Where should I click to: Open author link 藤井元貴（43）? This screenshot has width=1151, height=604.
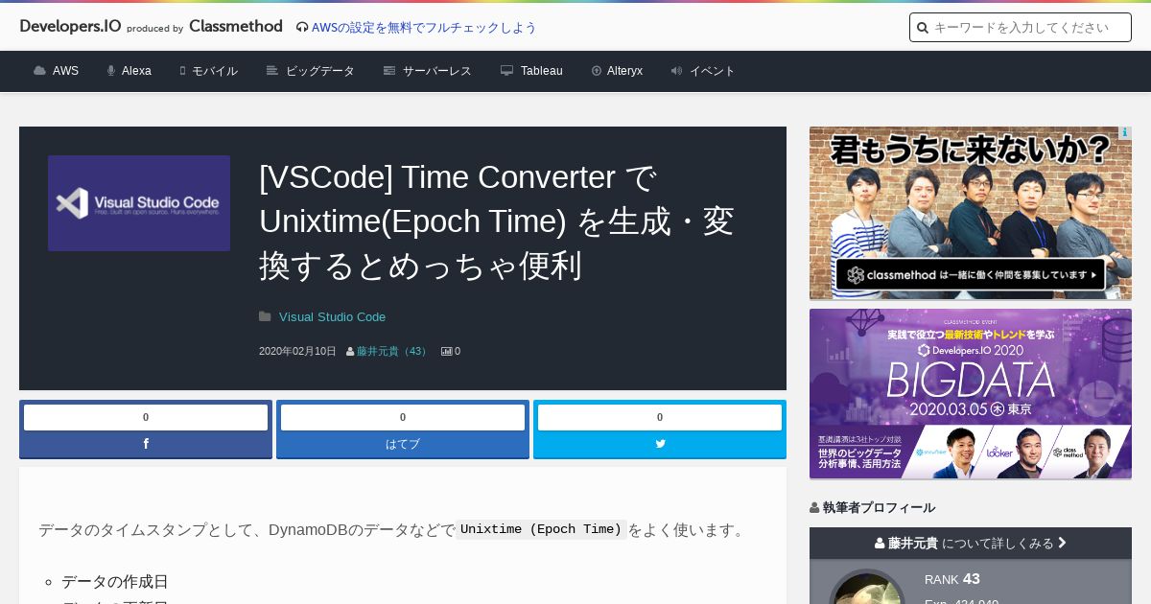(393, 352)
